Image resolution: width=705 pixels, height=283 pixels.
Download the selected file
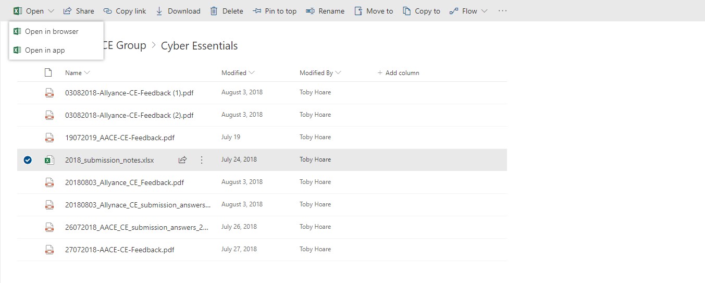point(178,11)
